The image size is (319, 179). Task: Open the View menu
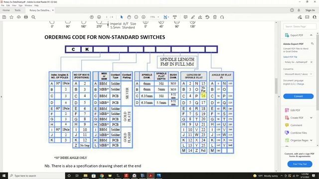(x=14, y=5)
